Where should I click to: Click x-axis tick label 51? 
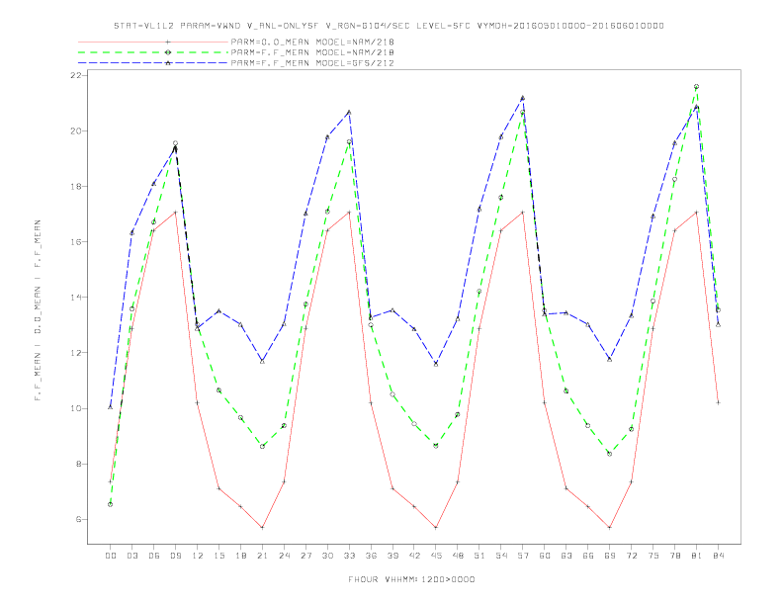479,556
